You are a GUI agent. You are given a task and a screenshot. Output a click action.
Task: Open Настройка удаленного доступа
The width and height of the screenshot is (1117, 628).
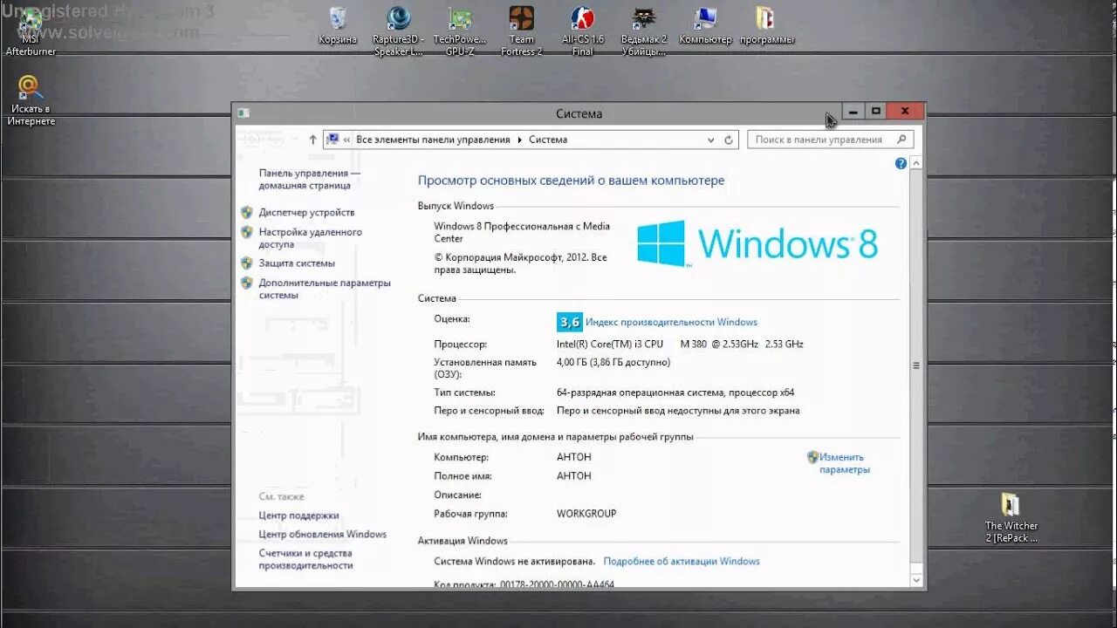tap(310, 238)
